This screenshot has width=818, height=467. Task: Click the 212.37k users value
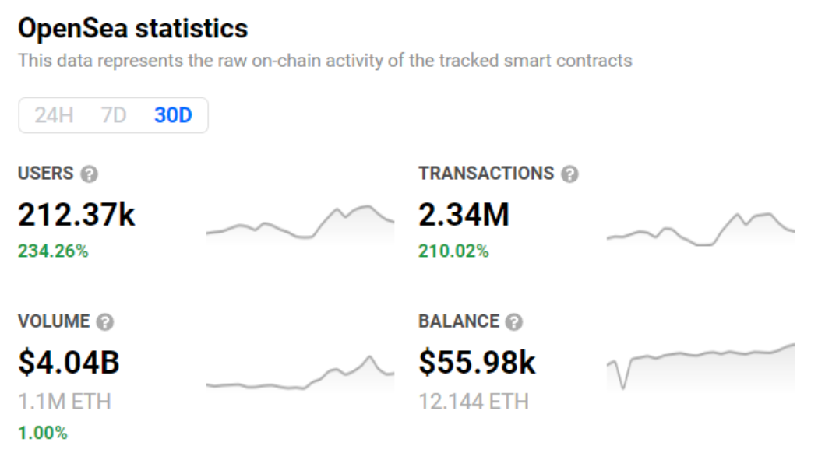pos(76,214)
